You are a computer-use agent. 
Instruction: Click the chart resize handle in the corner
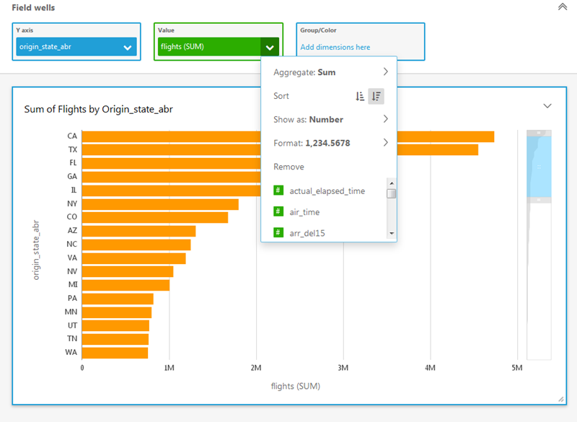click(x=560, y=399)
